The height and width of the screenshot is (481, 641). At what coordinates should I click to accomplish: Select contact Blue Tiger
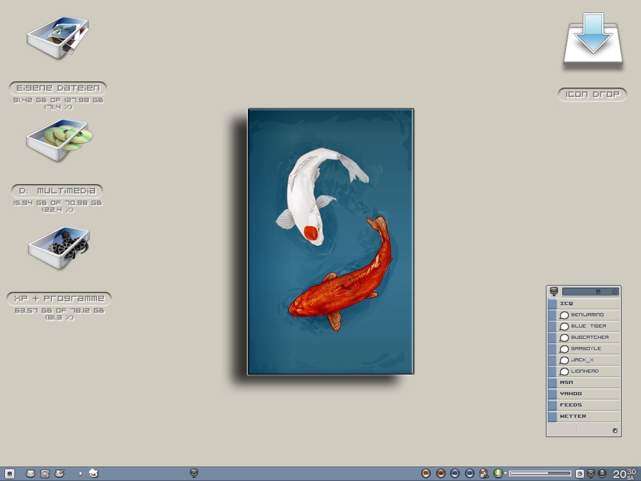[x=584, y=326]
